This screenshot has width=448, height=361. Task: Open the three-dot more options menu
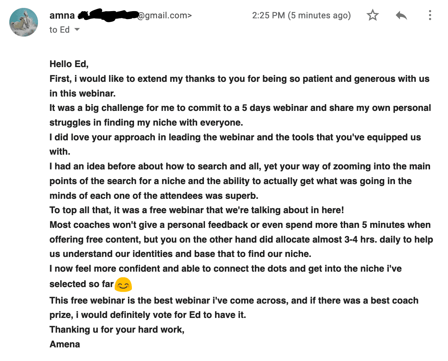[430, 15]
